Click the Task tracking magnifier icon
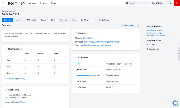This screenshot has width=180, height=108. 21,49
